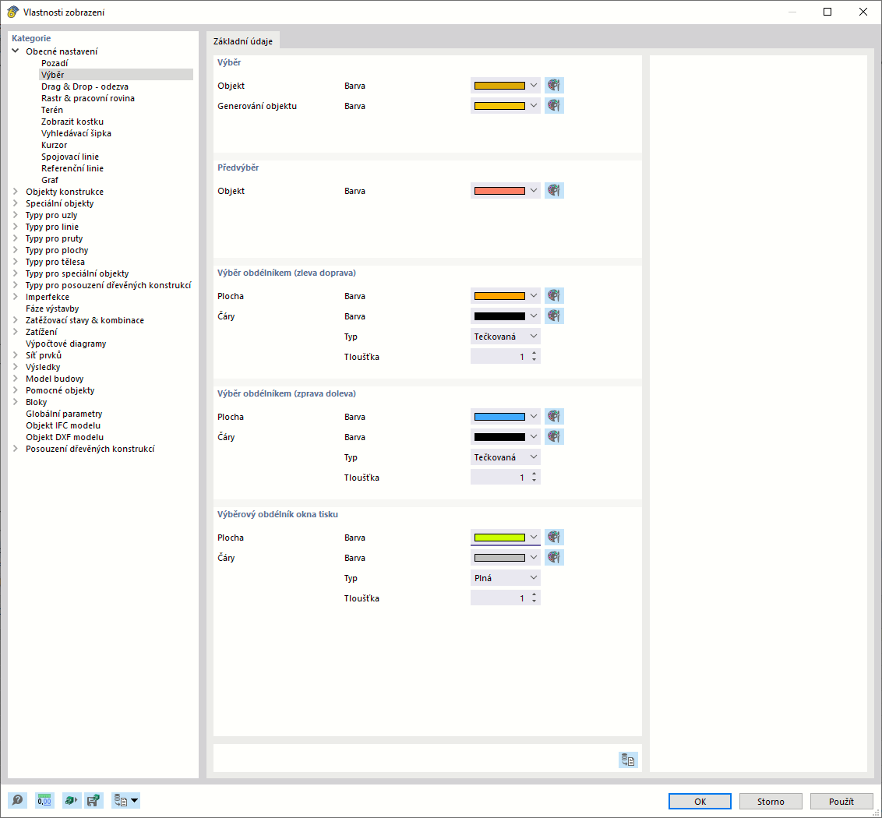Open palette for zprava doleva Čáry color
This screenshot has height=818, width=882.
[x=554, y=437]
